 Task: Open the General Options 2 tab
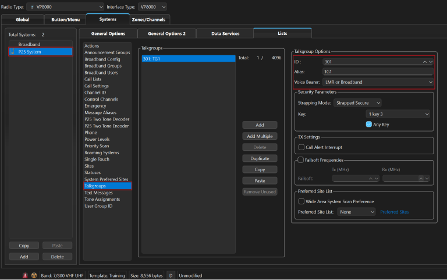click(x=166, y=34)
